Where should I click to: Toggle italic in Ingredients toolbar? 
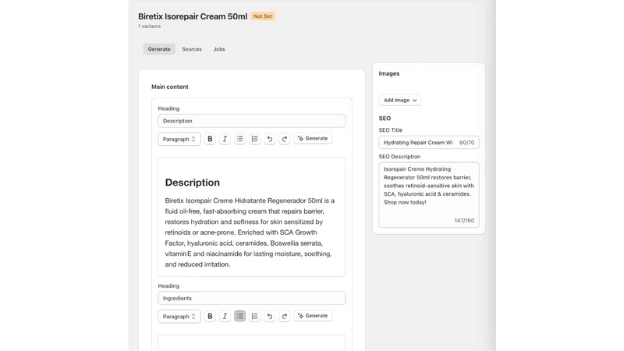pyautogui.click(x=225, y=317)
